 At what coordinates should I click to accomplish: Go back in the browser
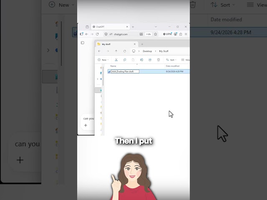(87, 34)
